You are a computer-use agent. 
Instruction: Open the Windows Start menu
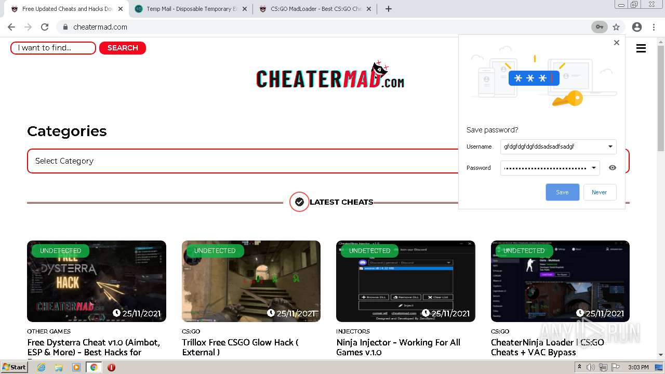click(x=15, y=367)
